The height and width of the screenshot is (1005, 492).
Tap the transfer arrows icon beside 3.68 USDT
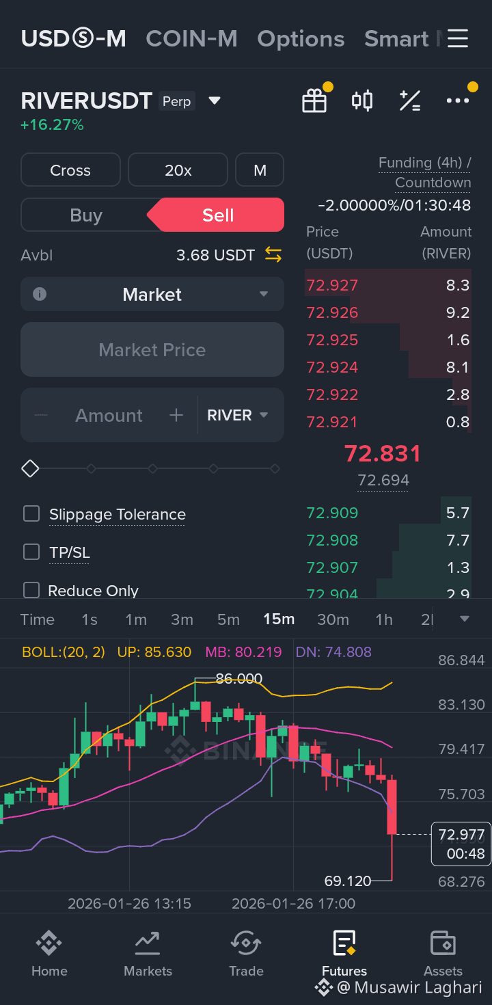pyautogui.click(x=273, y=255)
